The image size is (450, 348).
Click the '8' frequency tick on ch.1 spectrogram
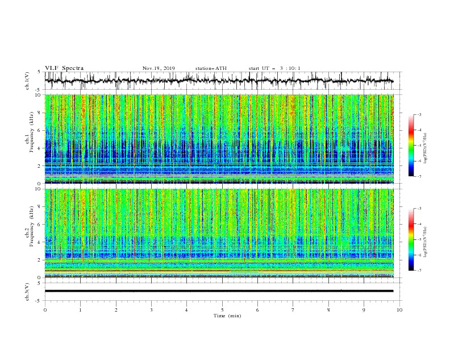point(40,113)
